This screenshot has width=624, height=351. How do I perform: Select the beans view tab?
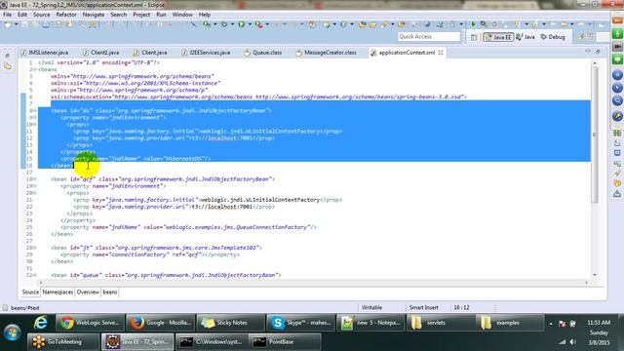[110, 292]
